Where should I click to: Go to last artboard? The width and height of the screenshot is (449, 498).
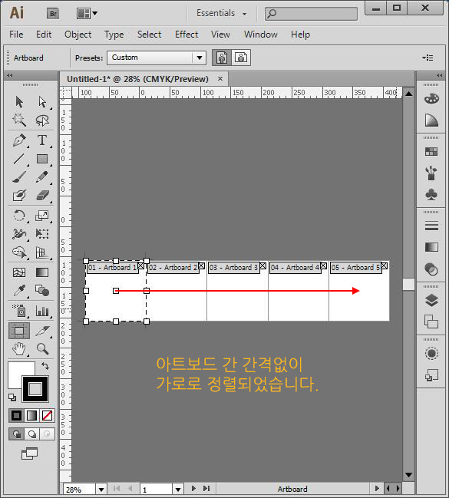206,489
